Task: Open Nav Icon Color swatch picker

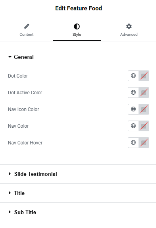Action: [144, 109]
